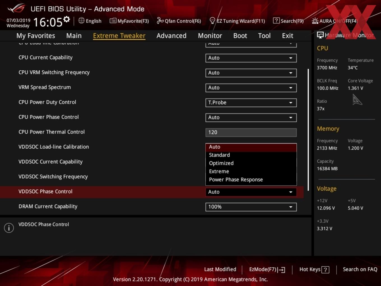
Task: Click the settings list scrollbar
Action: click(308, 130)
